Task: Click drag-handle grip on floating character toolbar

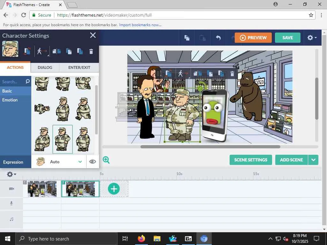Action: pos(158,74)
